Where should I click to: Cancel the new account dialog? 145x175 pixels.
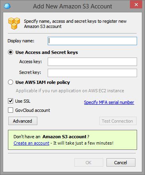pos(121,162)
